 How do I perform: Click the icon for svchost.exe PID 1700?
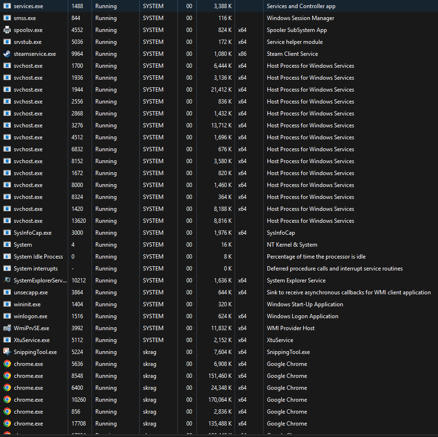[7, 66]
